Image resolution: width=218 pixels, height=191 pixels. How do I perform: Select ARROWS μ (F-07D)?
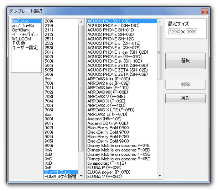[x=122, y=115]
